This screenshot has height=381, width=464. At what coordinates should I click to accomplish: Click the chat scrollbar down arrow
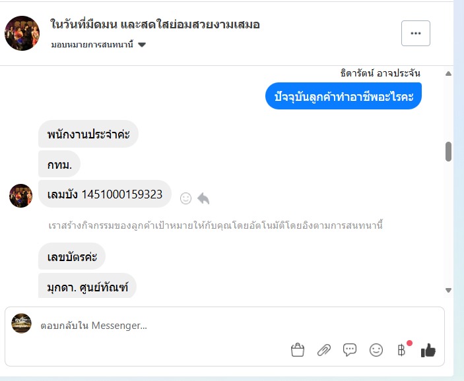(x=448, y=290)
